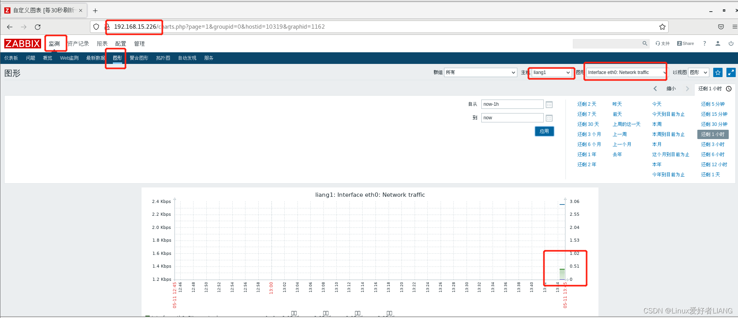Switch to the 自动发现 submenu
The image size is (738, 318).
(187, 58)
